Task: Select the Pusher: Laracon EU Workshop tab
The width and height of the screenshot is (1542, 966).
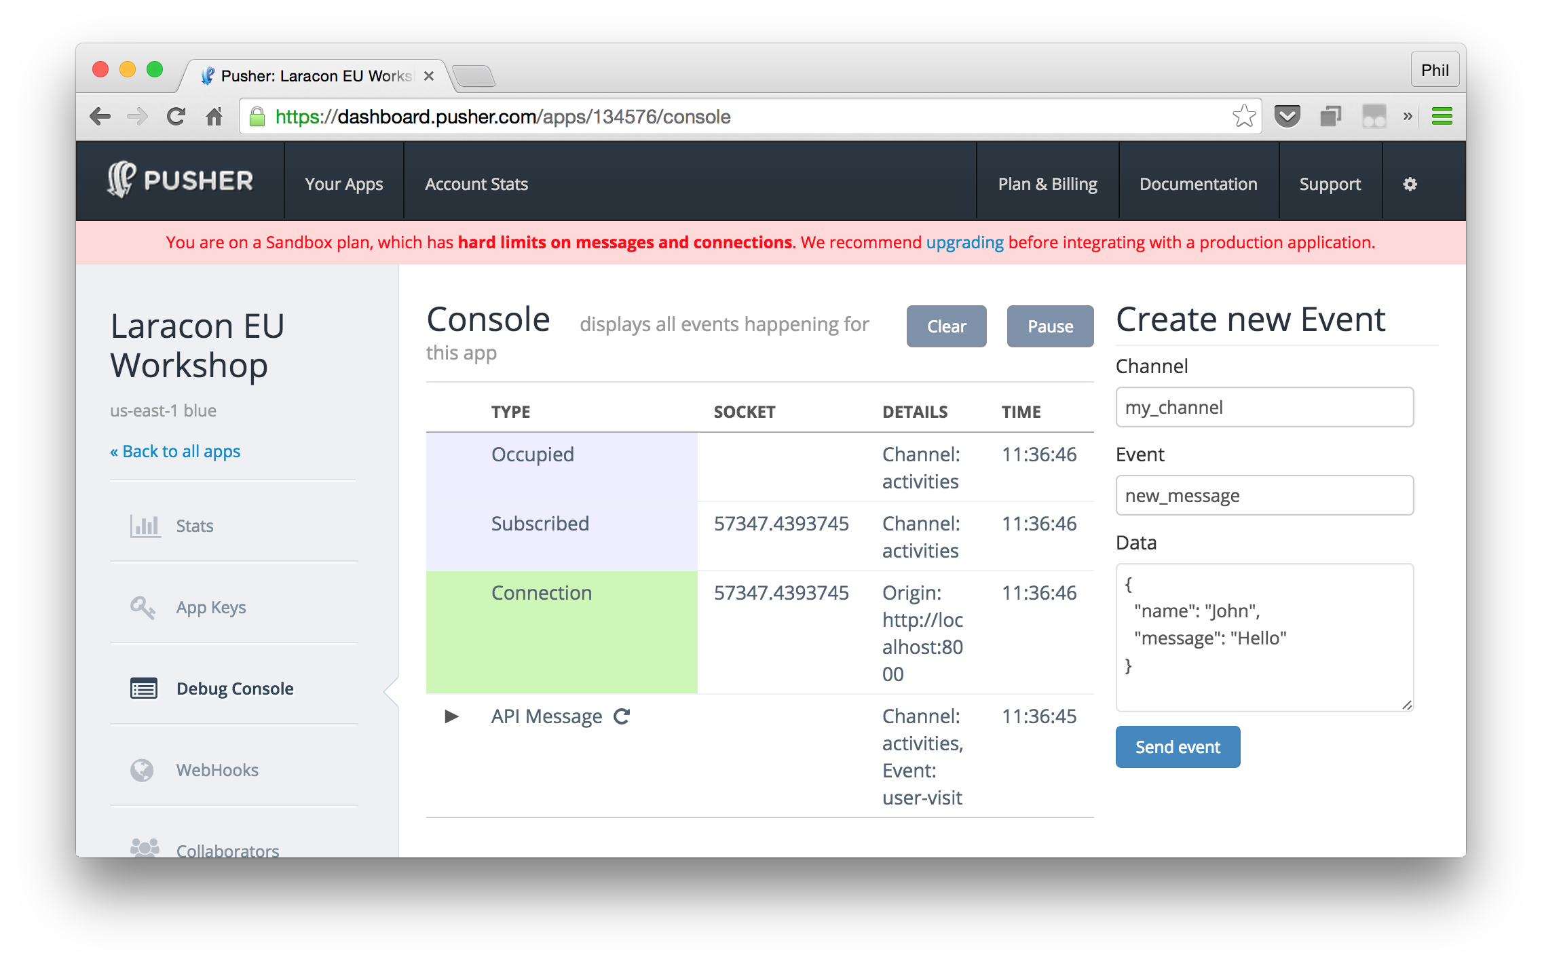Action: [x=316, y=76]
